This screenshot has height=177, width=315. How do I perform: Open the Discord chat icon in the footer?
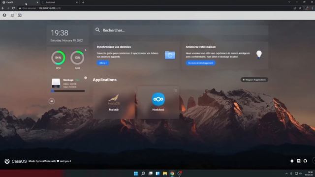pos(299,161)
